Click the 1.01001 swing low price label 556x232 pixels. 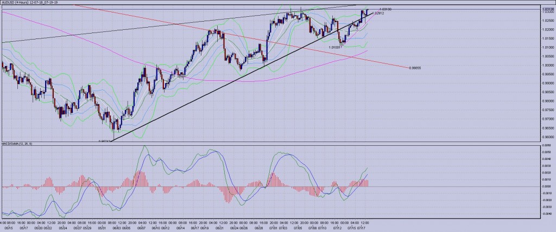click(x=334, y=47)
